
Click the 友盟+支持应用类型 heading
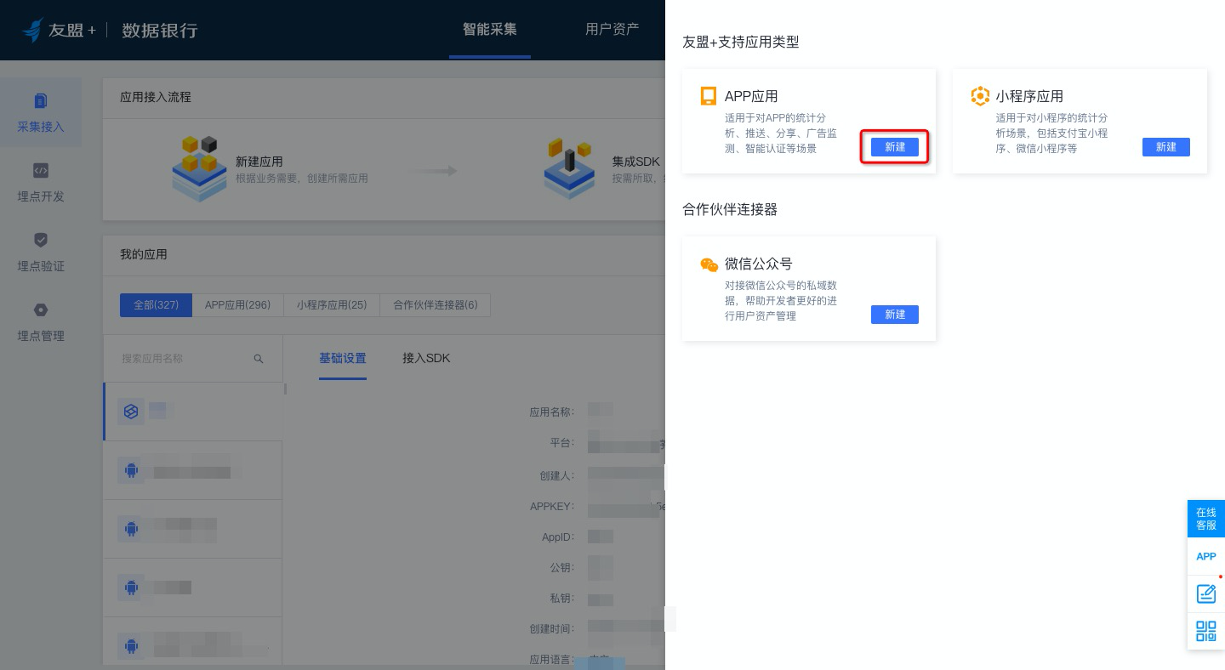741,42
